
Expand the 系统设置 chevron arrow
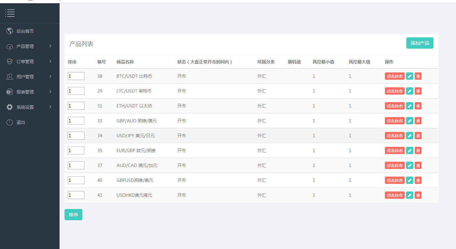tap(50, 107)
